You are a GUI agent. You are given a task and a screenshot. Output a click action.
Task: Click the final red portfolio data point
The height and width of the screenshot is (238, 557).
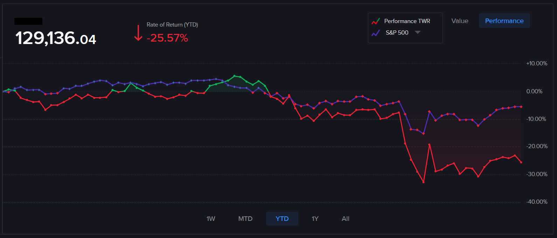click(x=521, y=162)
